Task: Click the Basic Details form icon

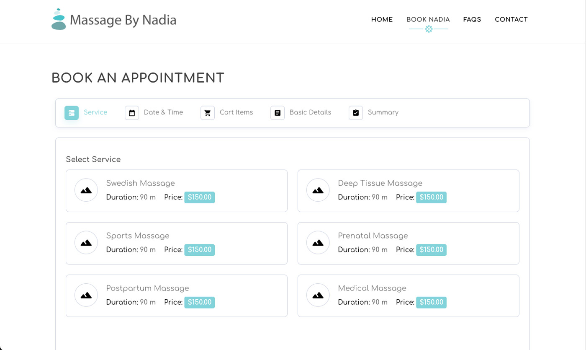Action: (277, 113)
